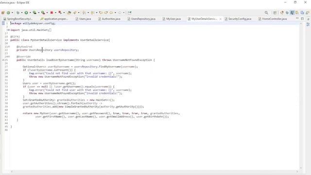The image size is (311, 175).
Task: Click the green Run button in toolbar
Action: click(26, 13)
